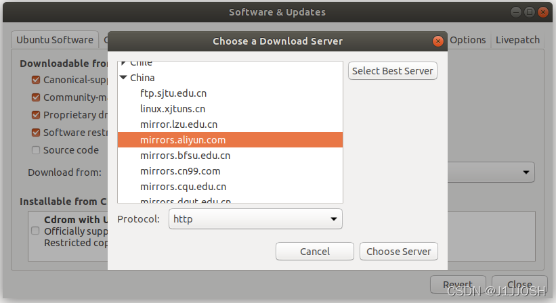556x303 pixels.
Task: Maximize the Software & Updates window
Action: pyautogui.click(x=530, y=12)
